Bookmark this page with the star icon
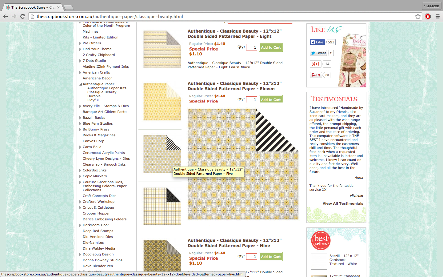Screen dimensions: 443x277 pyautogui.click(x=418, y=17)
